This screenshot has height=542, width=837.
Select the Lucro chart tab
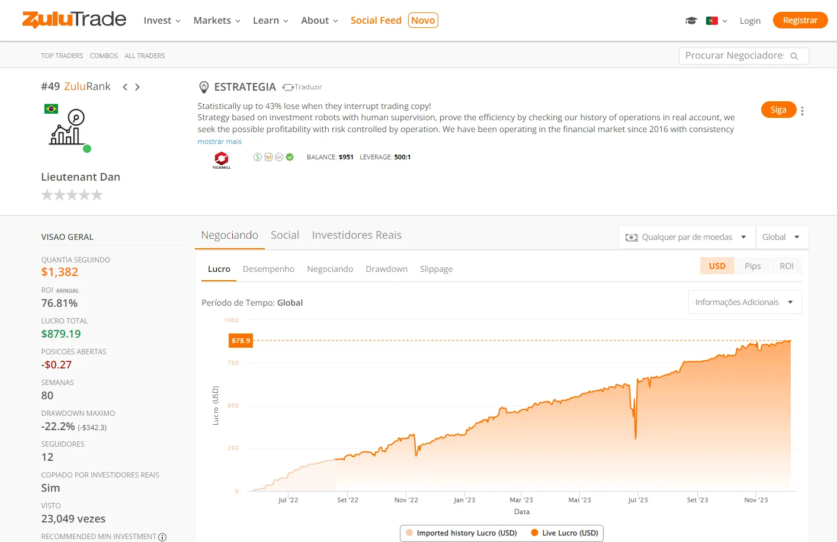219,269
